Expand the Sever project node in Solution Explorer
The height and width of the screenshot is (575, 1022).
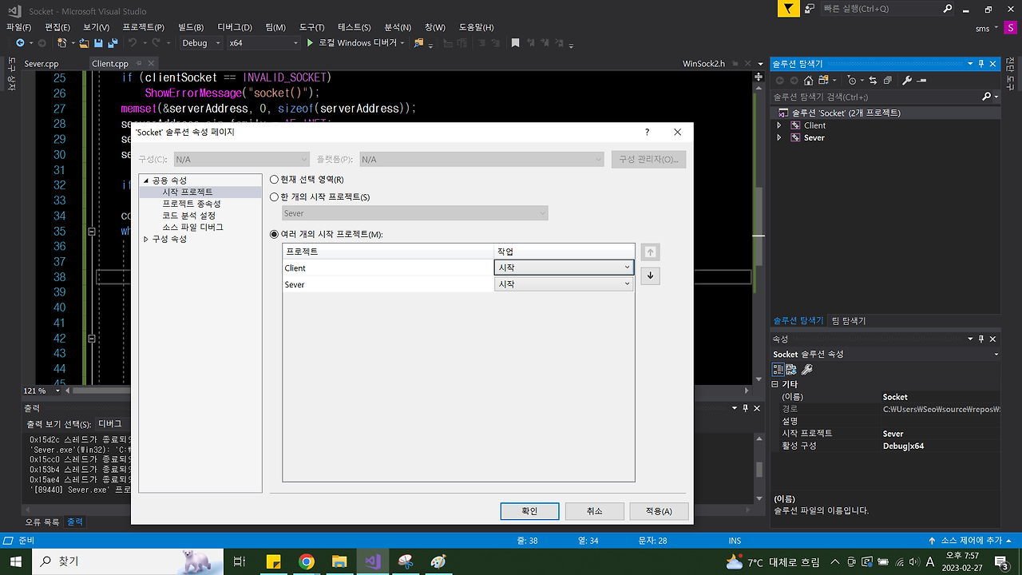point(779,137)
